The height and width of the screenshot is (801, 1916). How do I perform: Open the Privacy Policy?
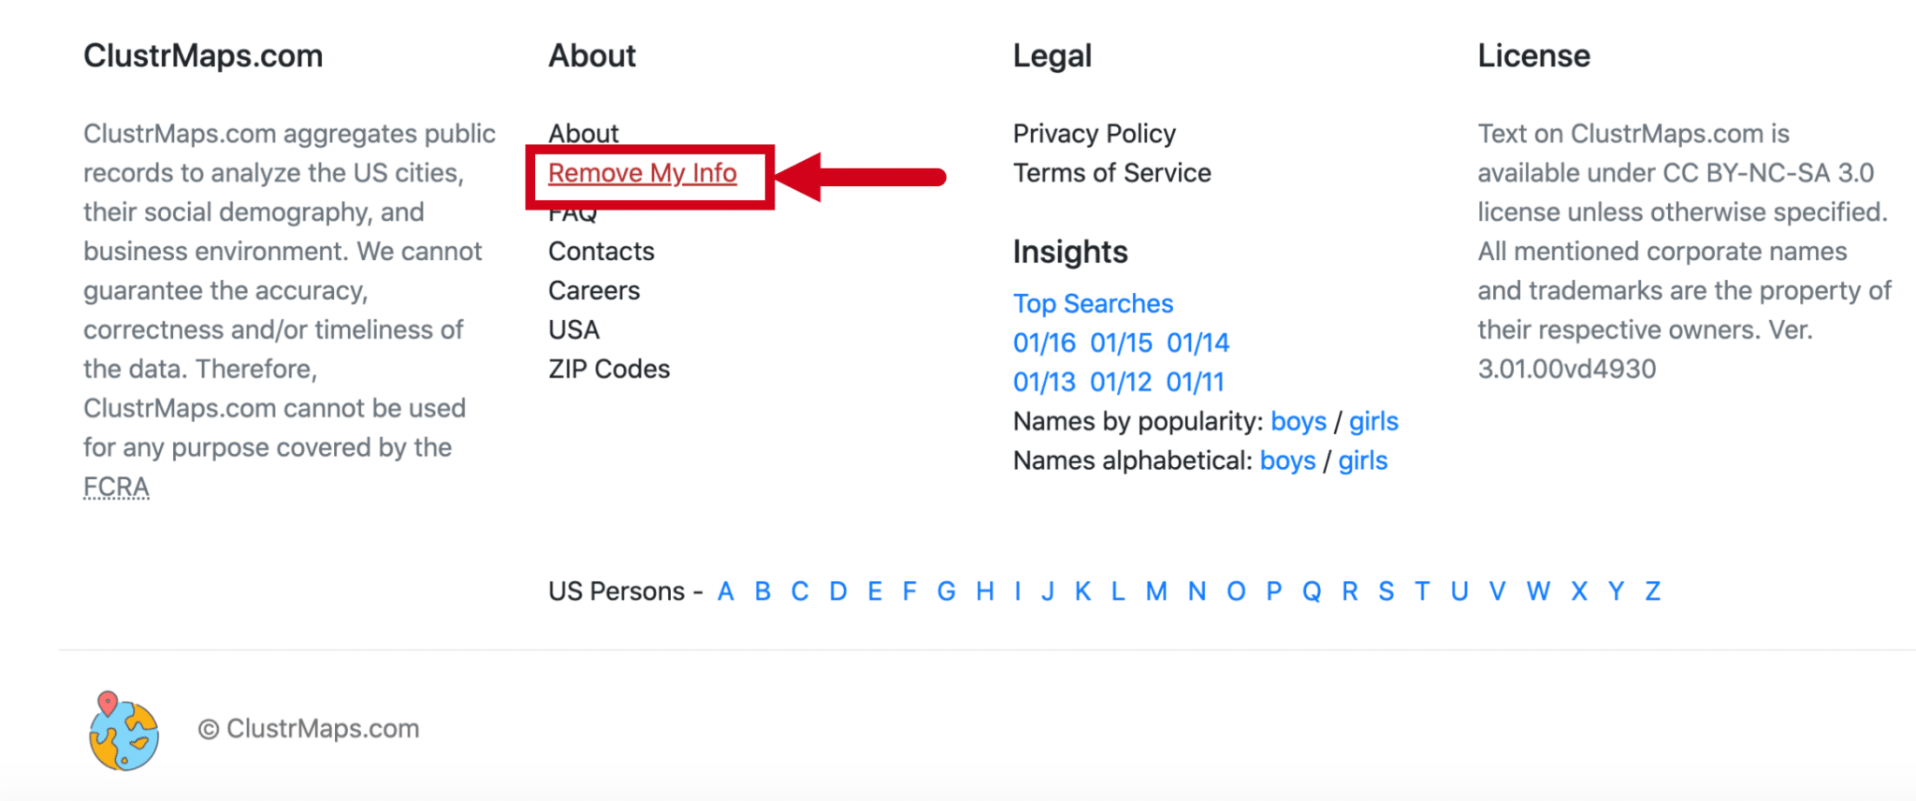point(1094,133)
